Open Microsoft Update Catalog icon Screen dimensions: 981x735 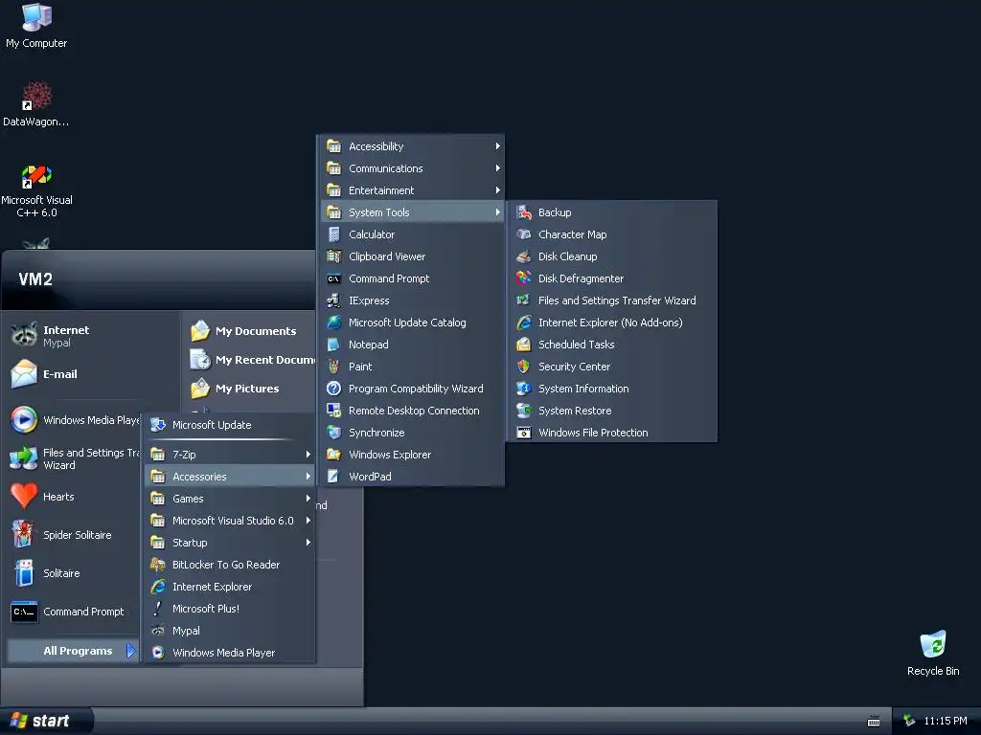click(x=334, y=323)
